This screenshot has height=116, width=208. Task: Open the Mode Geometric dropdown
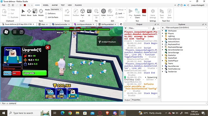[x=56, y=10]
